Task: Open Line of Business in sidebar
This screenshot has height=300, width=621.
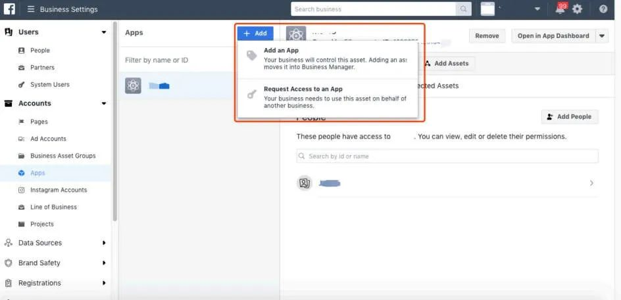Action: [53, 207]
